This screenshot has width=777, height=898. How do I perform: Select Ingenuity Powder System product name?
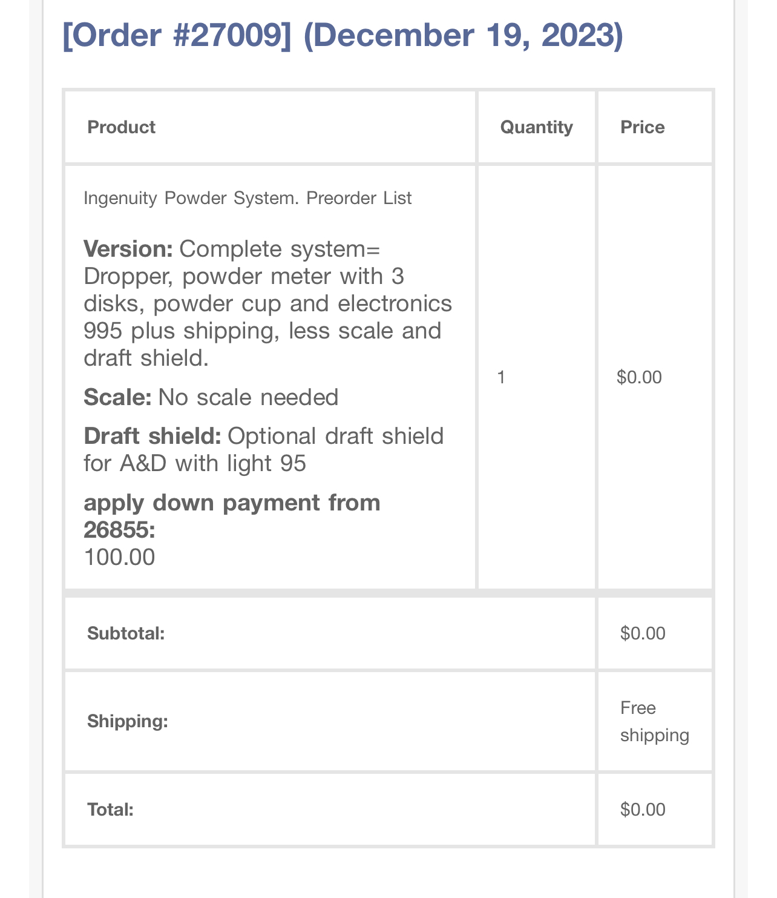248,198
